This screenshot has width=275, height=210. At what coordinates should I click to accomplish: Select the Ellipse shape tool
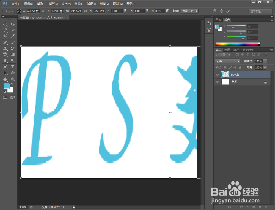(13, 73)
